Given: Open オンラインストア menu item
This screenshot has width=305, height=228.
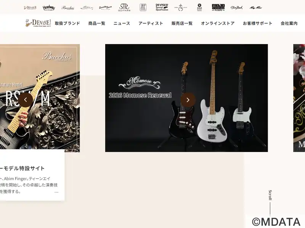Looking at the screenshot, I should click(218, 23).
